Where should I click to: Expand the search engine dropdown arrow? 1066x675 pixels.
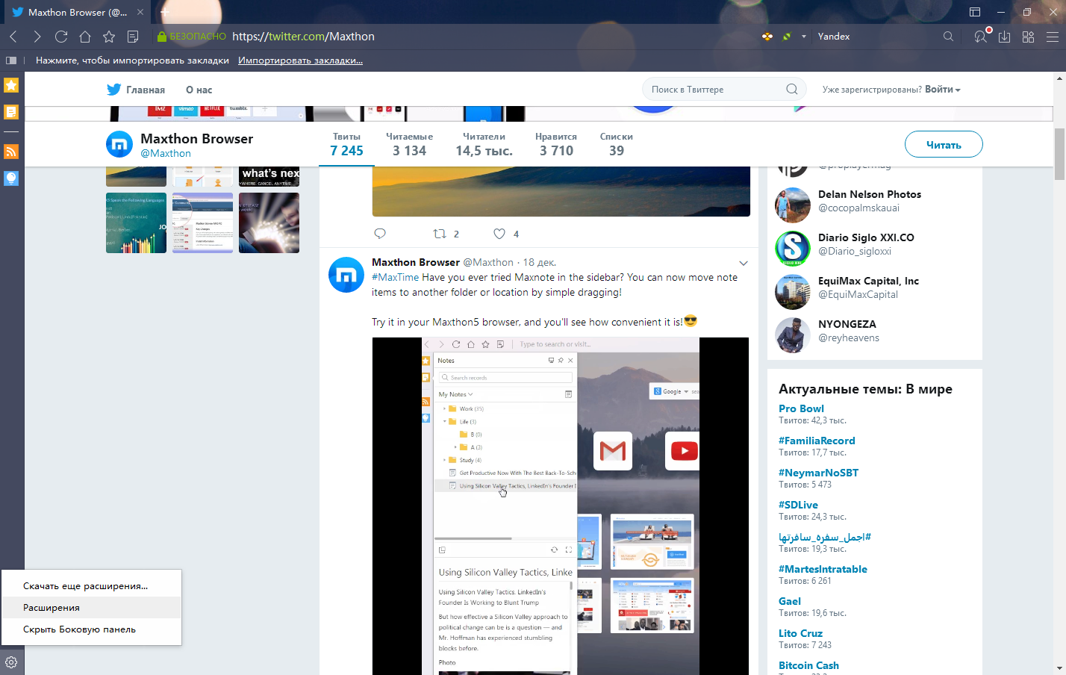(804, 37)
